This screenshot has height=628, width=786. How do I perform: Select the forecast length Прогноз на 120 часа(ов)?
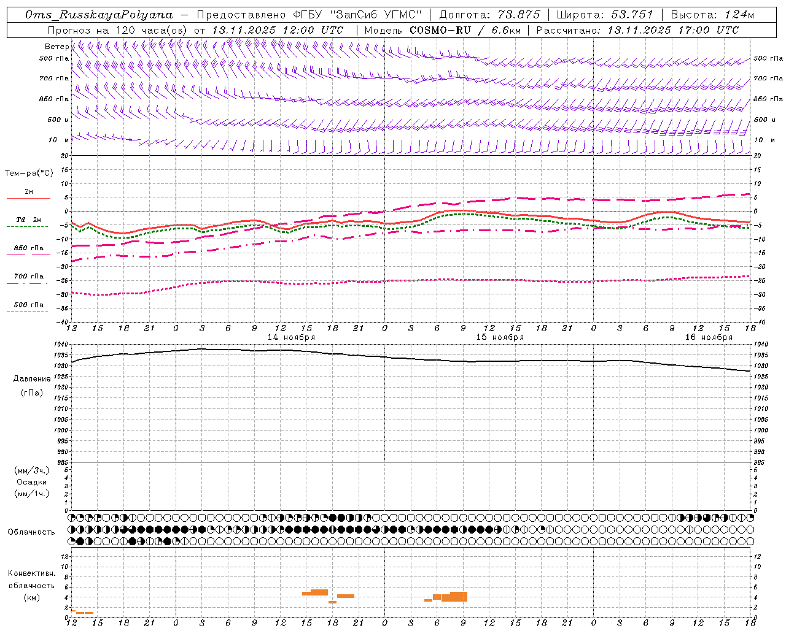pos(119,30)
